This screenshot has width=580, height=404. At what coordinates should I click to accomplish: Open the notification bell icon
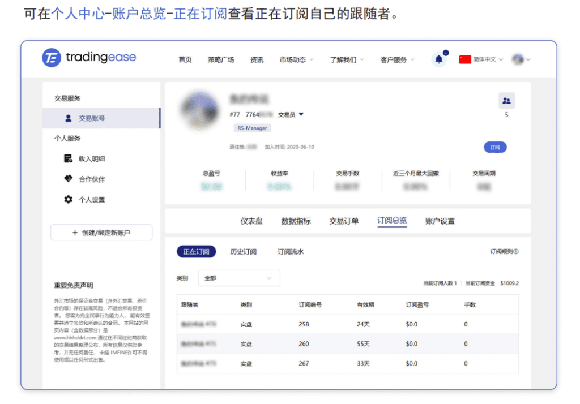coord(438,59)
